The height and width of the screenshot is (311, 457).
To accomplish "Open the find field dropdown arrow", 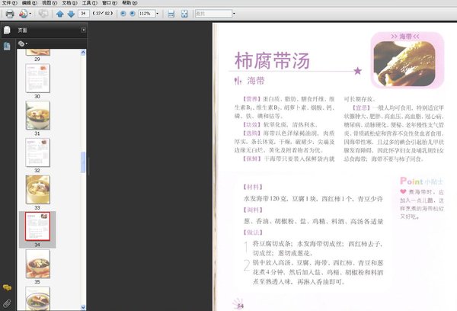I will (x=234, y=14).
